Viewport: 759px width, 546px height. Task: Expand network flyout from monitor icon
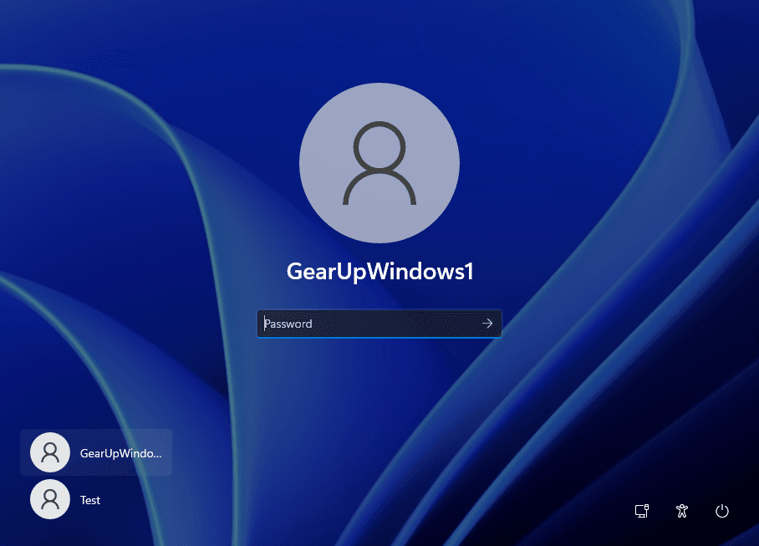(x=642, y=511)
